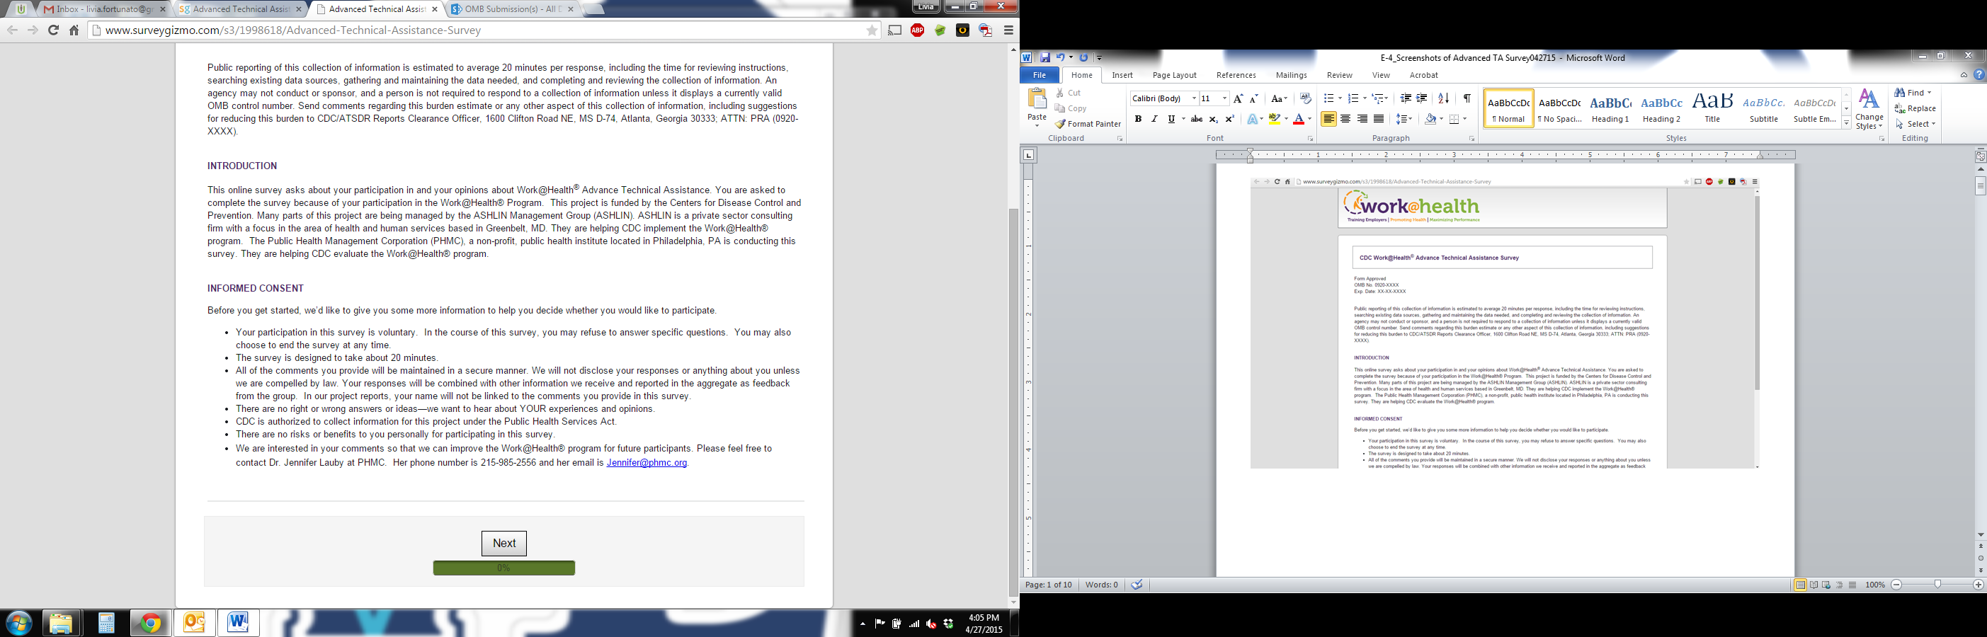
Task: Switch to the Insert ribbon tab
Action: [1122, 75]
